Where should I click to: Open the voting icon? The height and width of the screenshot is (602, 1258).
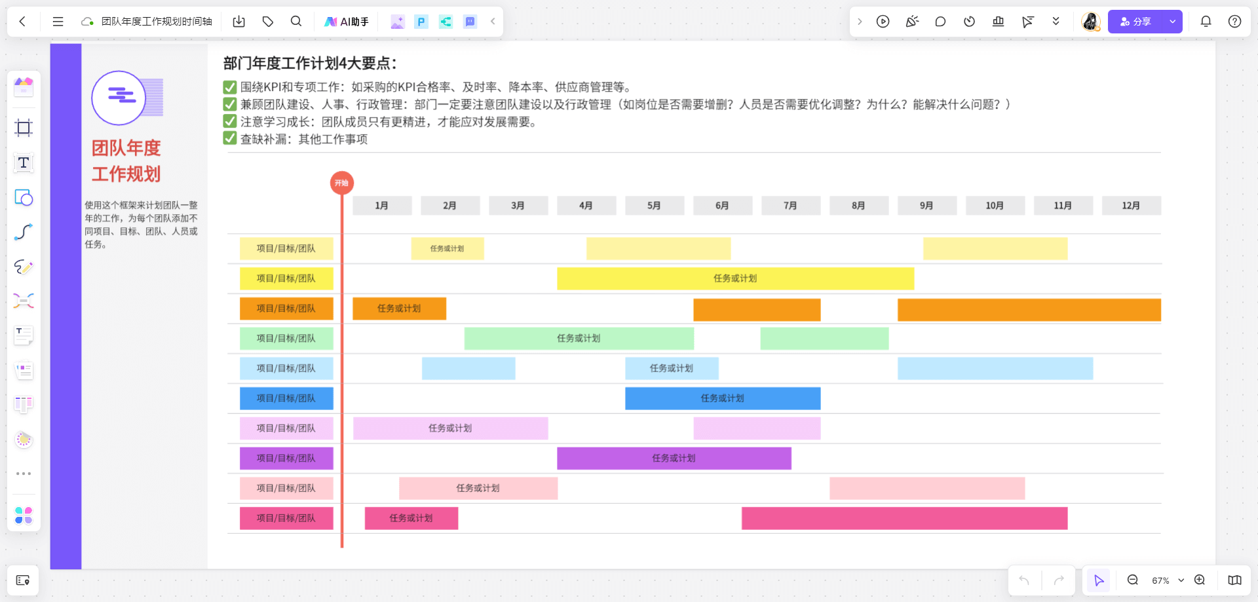click(998, 22)
